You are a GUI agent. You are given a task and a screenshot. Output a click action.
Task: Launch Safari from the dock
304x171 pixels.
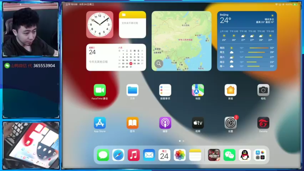click(118, 155)
